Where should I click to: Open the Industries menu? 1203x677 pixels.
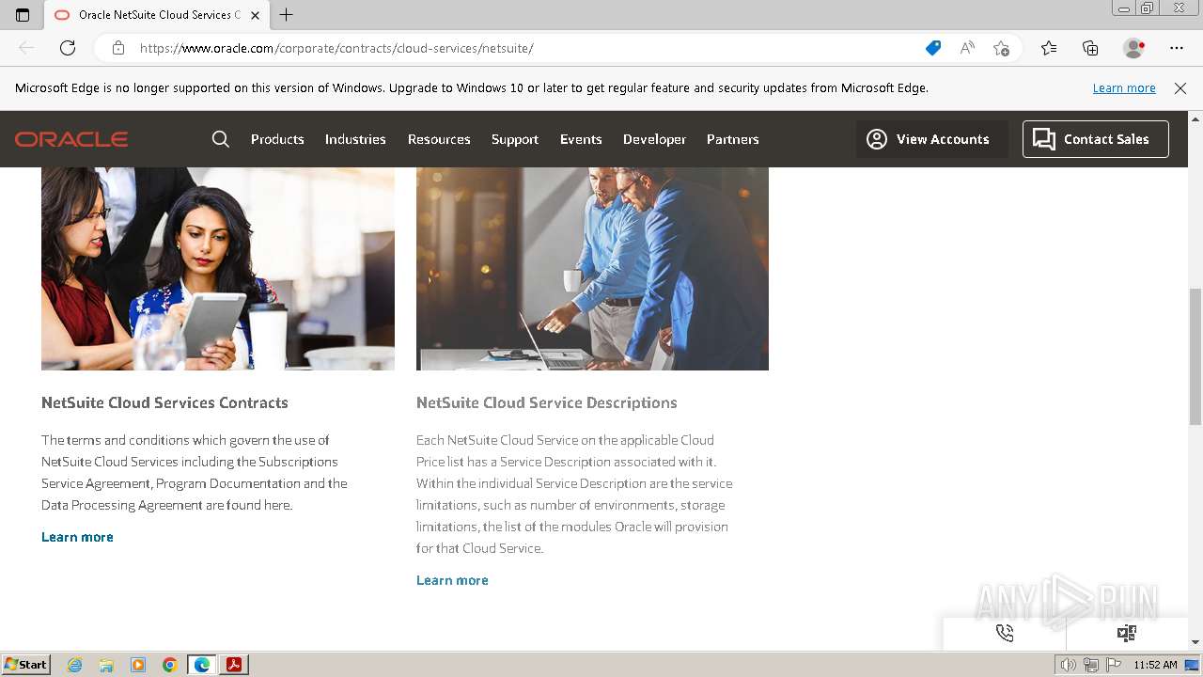[x=355, y=139]
